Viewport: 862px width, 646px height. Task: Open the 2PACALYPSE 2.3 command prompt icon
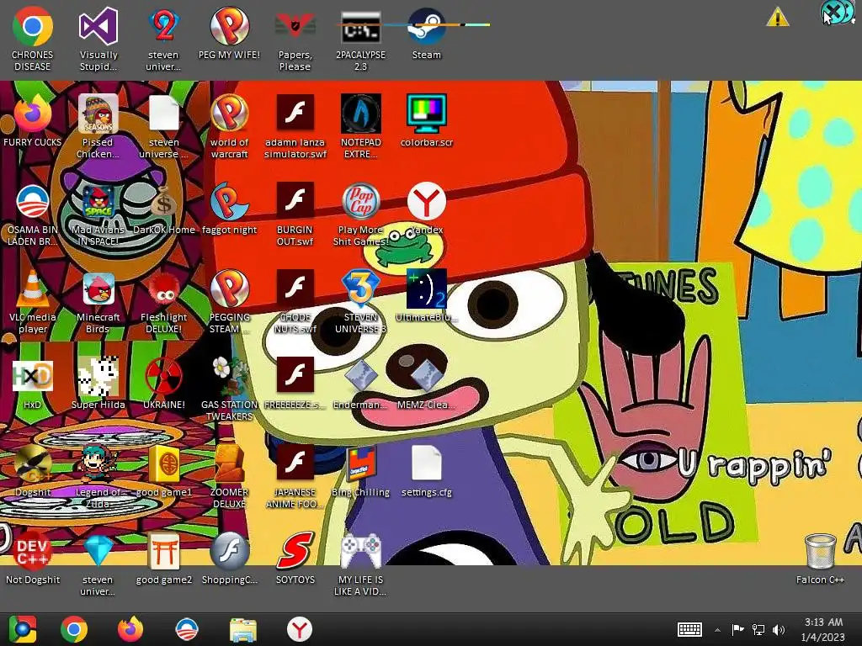pyautogui.click(x=360, y=26)
